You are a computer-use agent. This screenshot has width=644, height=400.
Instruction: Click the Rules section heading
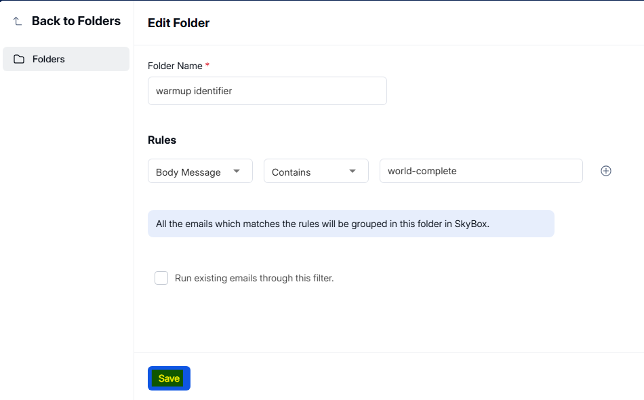162,140
